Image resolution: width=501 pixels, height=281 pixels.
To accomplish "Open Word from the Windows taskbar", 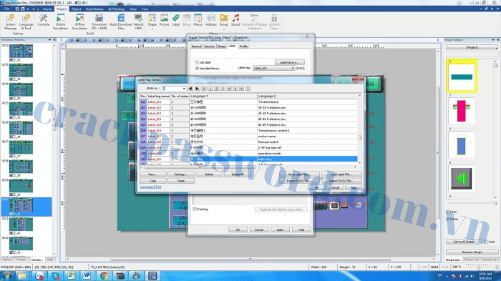I will click(87, 275).
